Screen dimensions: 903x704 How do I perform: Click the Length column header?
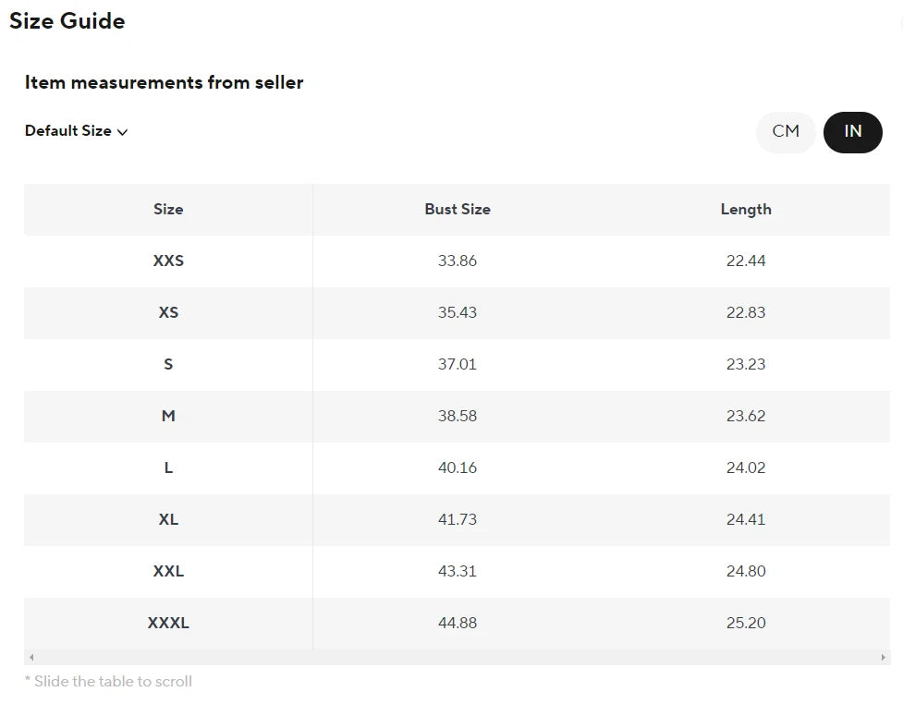(746, 210)
